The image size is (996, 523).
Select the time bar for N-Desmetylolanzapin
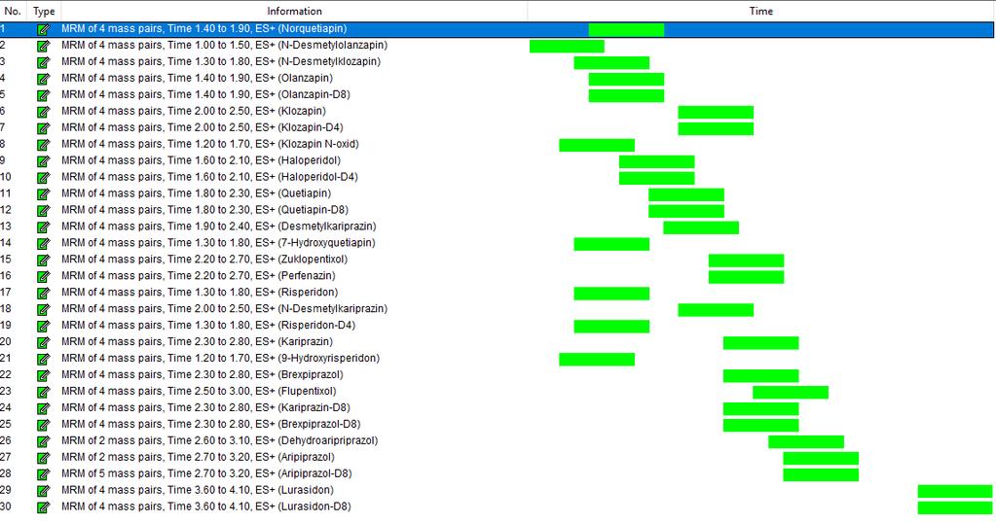[x=568, y=46]
